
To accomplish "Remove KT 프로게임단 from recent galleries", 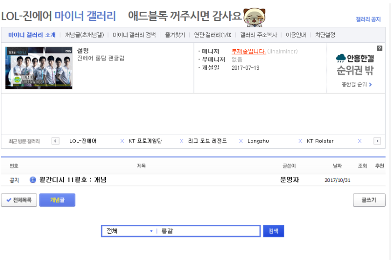I will pyautogui.click(x=181, y=141).
